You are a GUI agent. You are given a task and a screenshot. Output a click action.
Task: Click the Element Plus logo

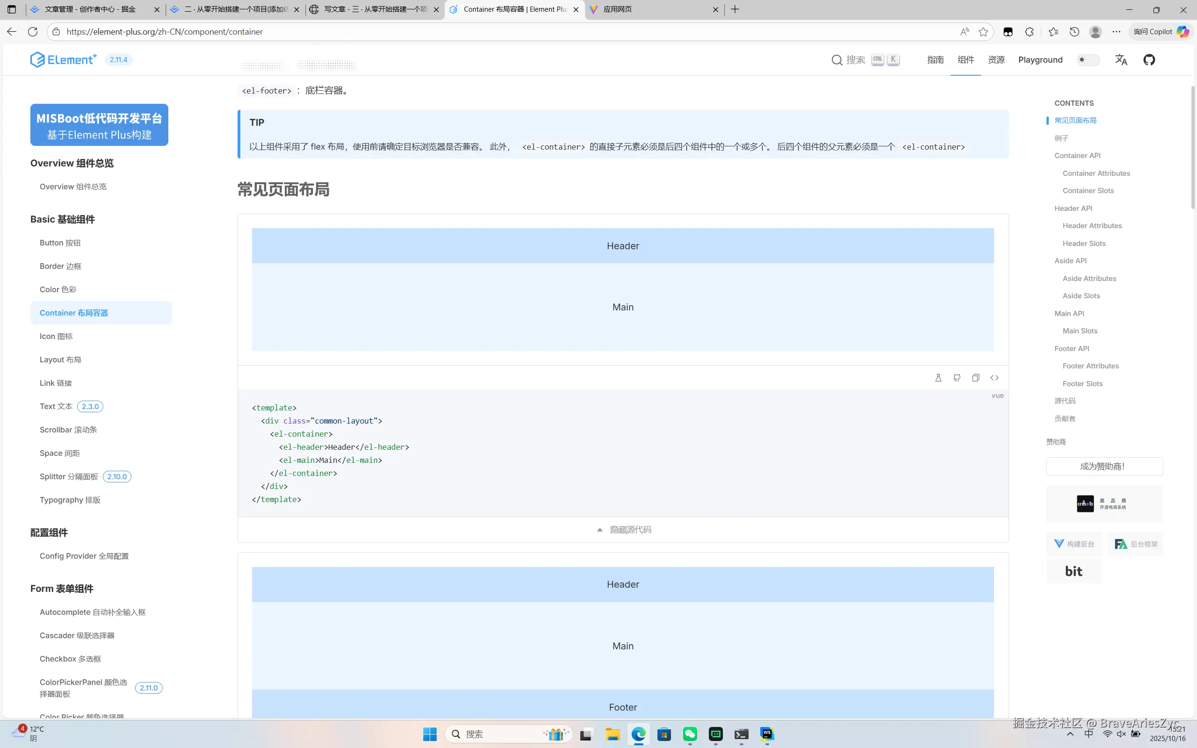[63, 60]
